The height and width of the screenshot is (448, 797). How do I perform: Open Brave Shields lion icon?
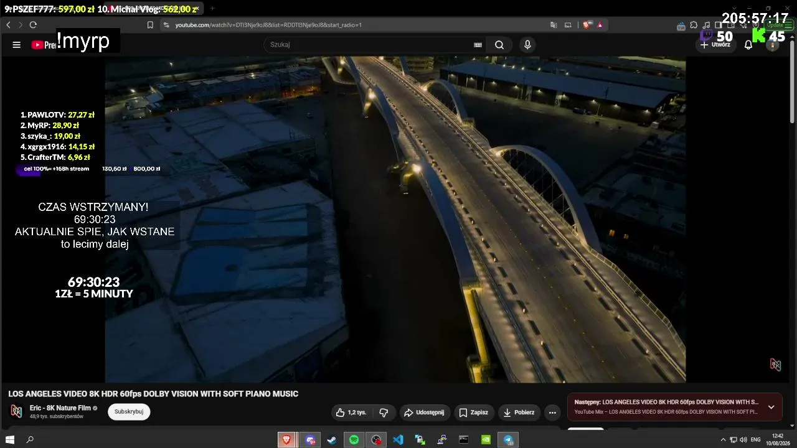[587, 25]
